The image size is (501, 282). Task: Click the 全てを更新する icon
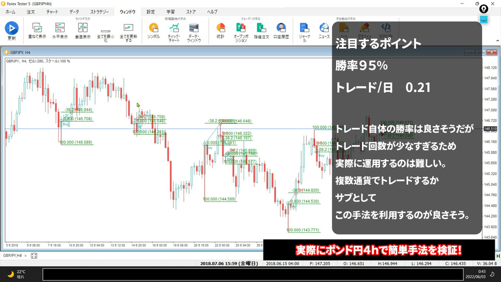(x=128, y=28)
